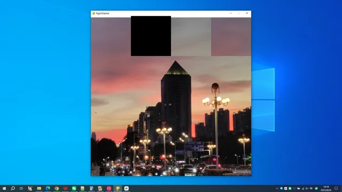The width and height of the screenshot is (342, 192).
Task: Open the white square taskbar app icon
Action: pos(126,188)
